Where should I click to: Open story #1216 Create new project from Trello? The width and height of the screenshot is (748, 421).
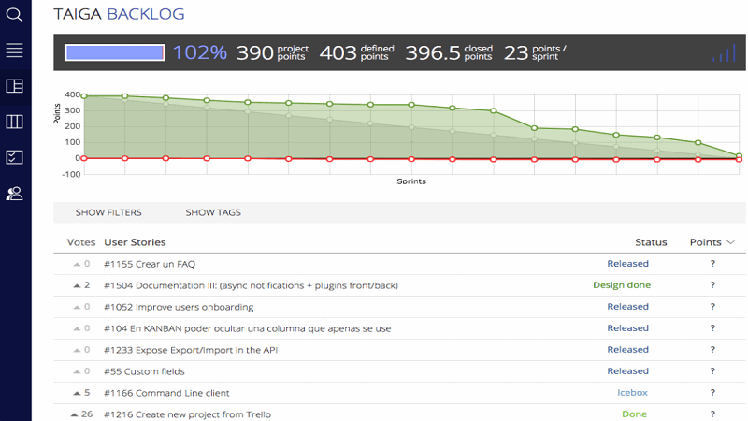(187, 414)
